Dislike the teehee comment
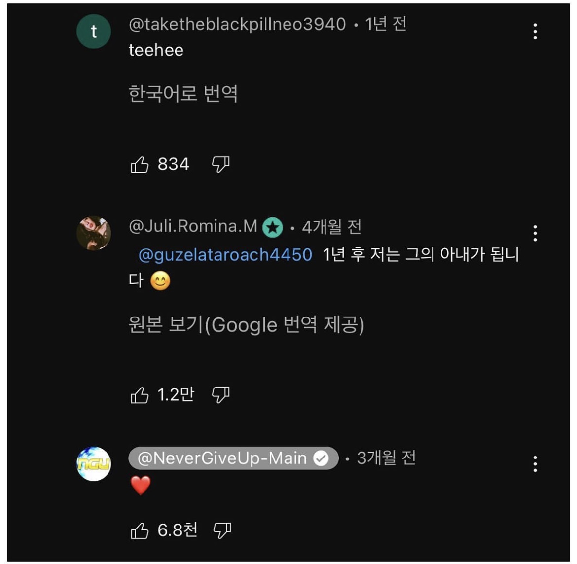The image size is (577, 564). [220, 164]
